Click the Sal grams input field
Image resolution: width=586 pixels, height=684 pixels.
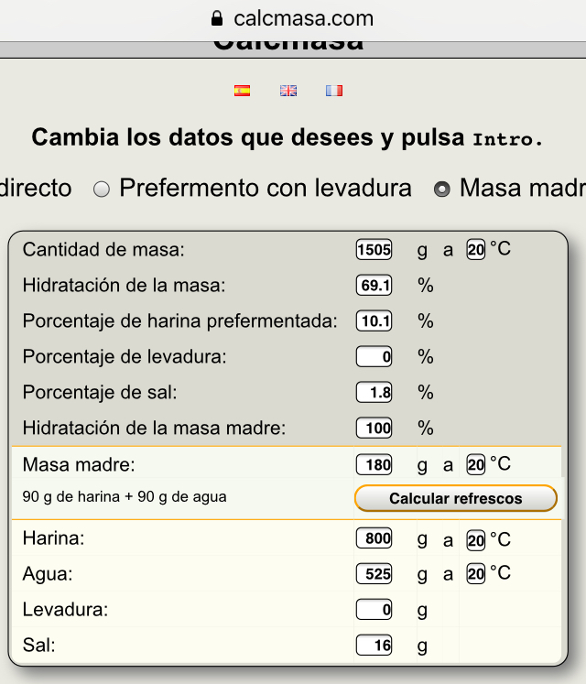(374, 646)
